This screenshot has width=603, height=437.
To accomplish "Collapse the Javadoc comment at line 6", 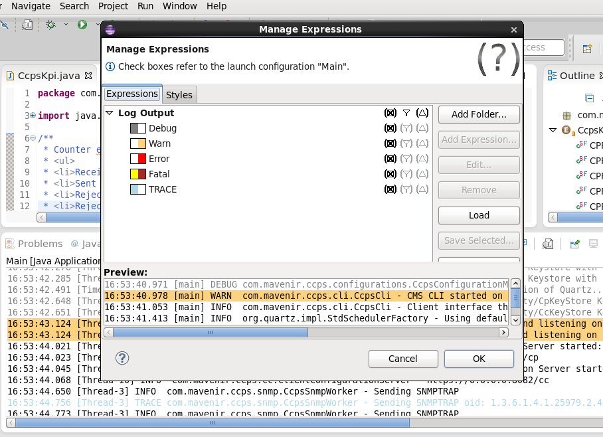I will coord(33,137).
